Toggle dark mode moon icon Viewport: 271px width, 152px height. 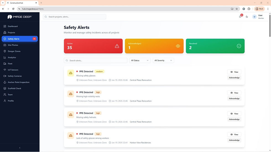(x=247, y=17)
